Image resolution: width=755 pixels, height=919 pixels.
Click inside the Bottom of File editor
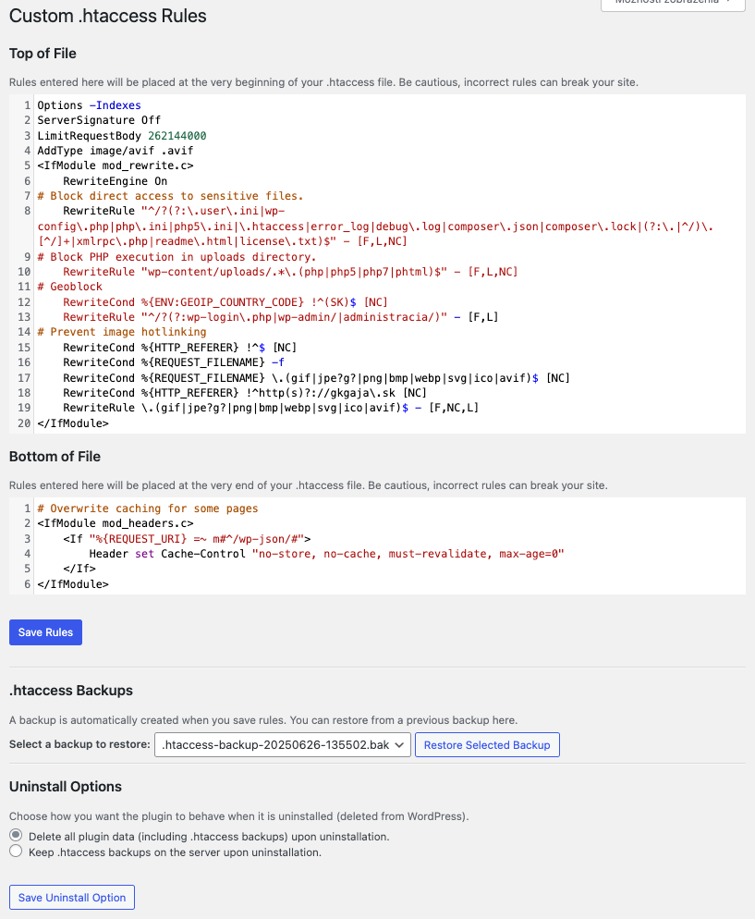pos(370,545)
